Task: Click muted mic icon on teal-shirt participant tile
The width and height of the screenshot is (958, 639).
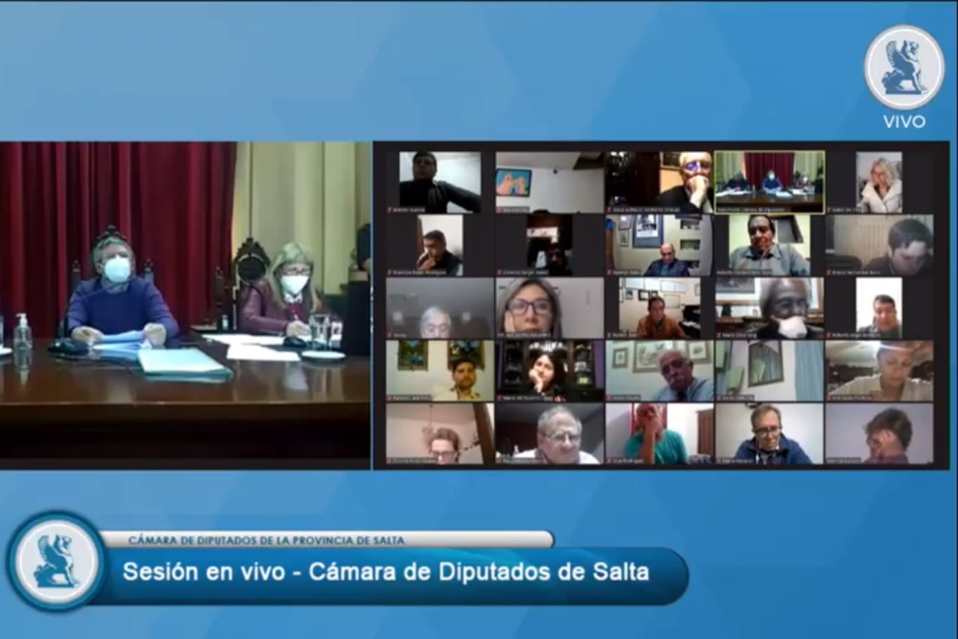Action: (x=609, y=461)
